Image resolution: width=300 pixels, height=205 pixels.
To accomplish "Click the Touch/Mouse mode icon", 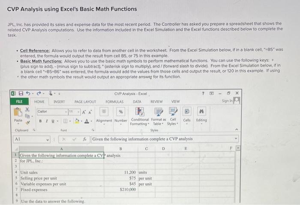I will pyautogui.click(x=51, y=93).
